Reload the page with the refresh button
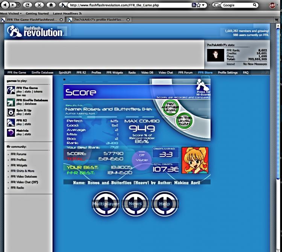The width and height of the screenshot is (282, 252). click(27, 5)
